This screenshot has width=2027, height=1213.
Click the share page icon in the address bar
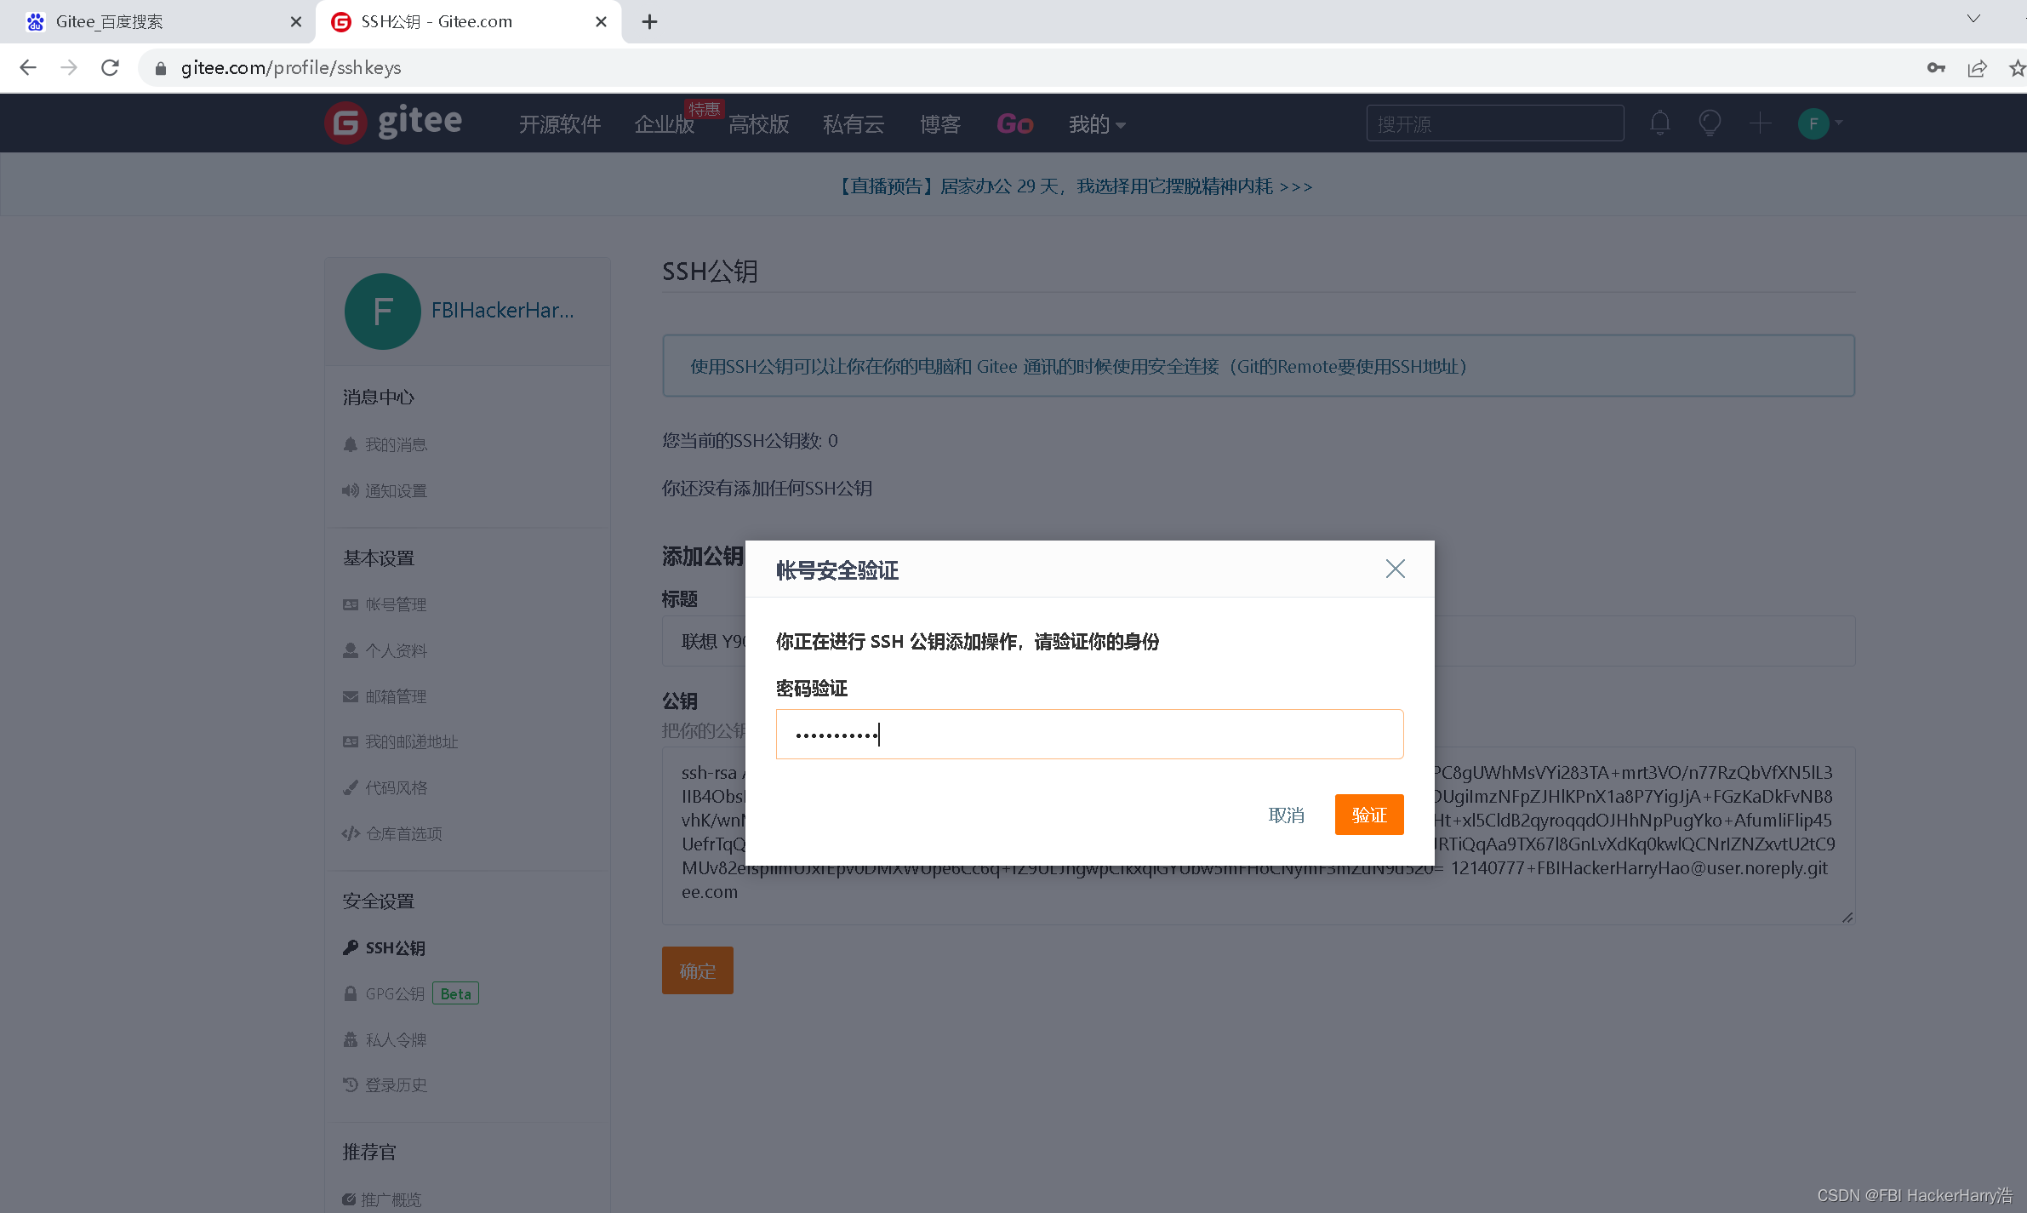[1977, 68]
